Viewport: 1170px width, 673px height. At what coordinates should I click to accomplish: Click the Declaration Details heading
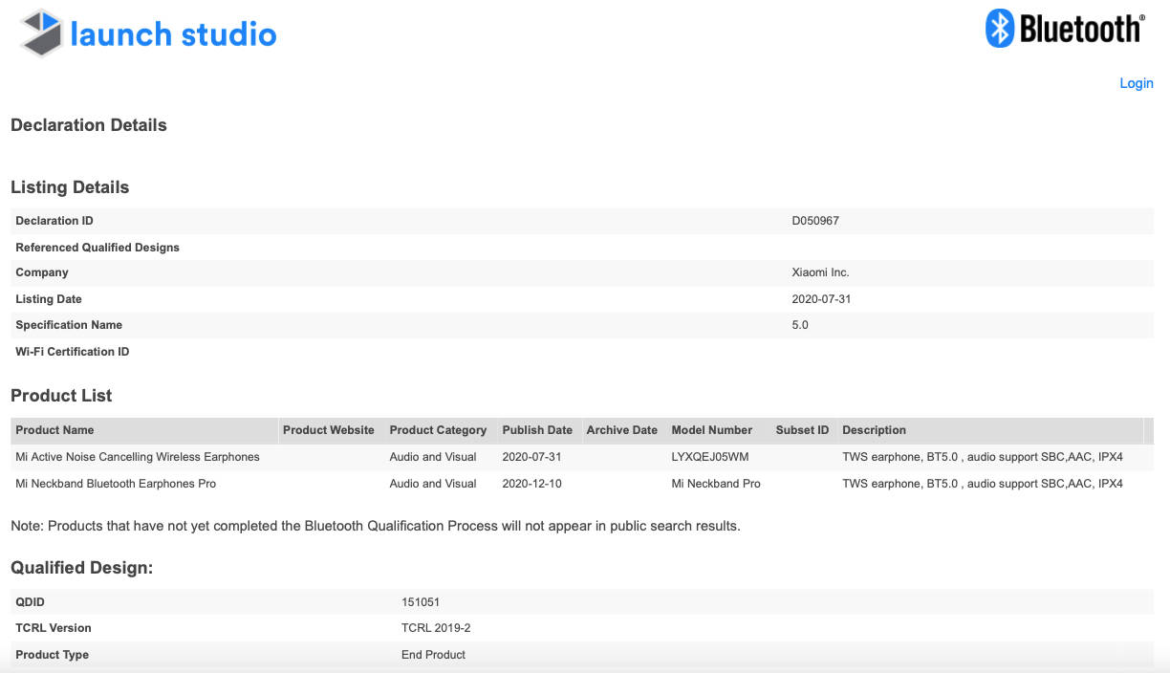point(89,125)
